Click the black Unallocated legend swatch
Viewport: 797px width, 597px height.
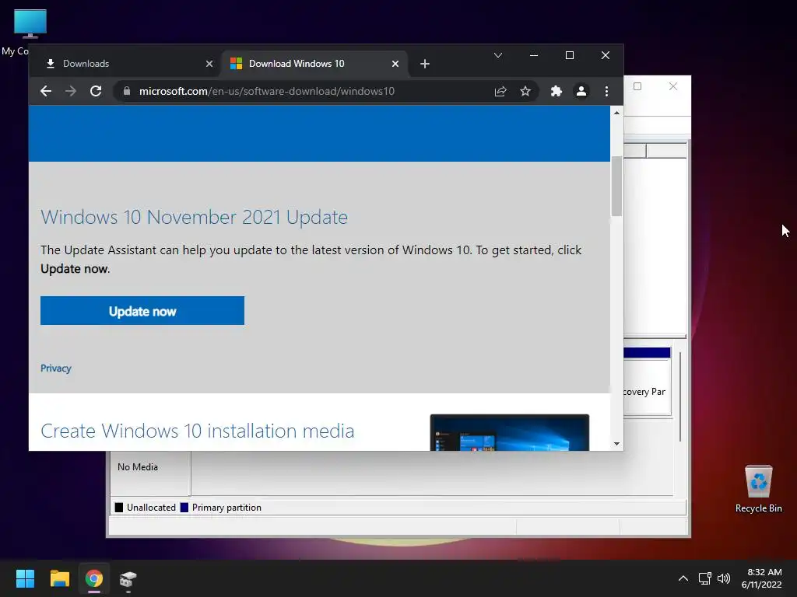point(119,508)
